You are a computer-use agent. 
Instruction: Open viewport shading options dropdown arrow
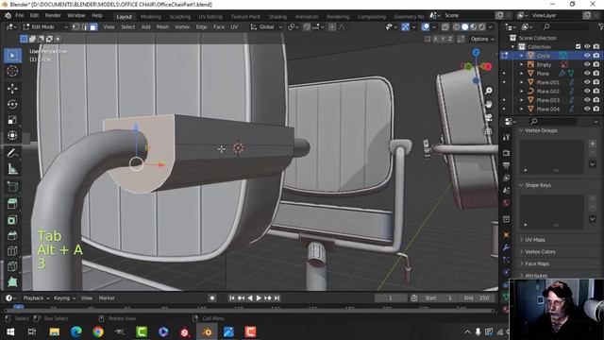(x=491, y=27)
